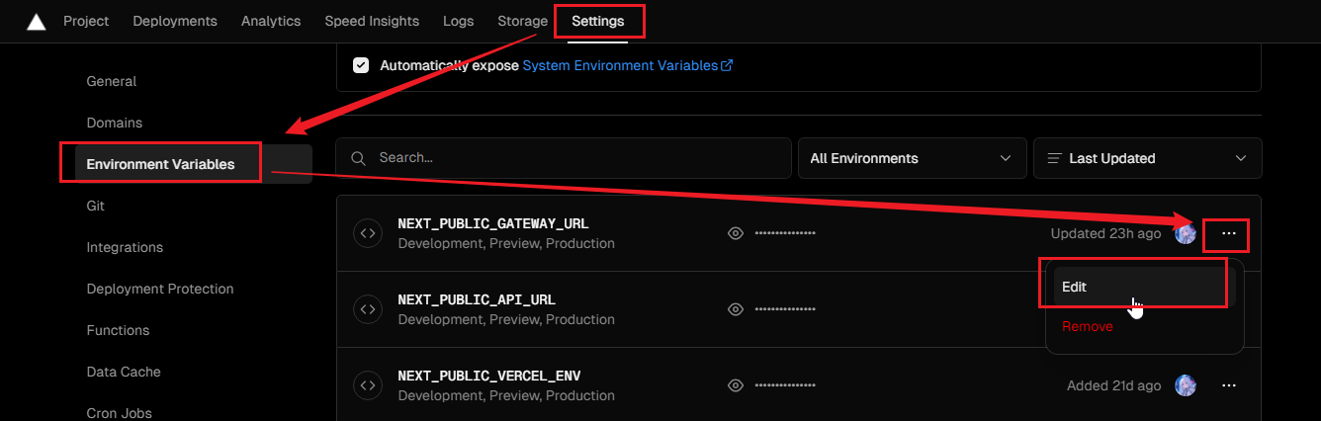Click code icon beside NEXT_PUBLIC_GATEWAY_URL

[x=368, y=233]
